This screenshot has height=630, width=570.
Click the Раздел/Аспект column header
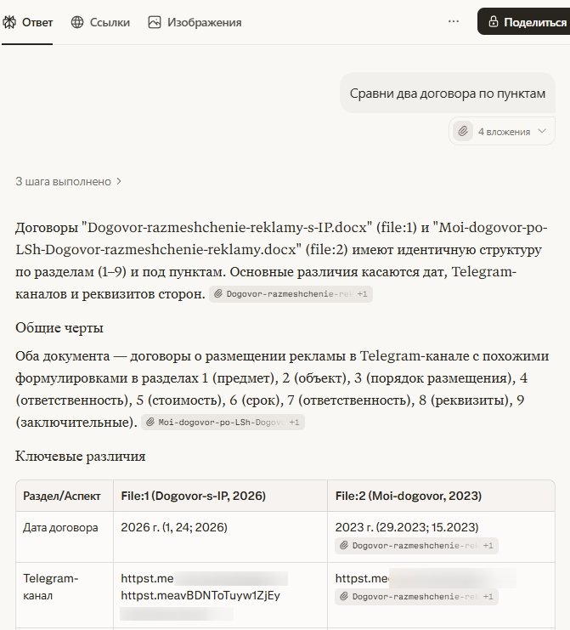click(x=61, y=496)
